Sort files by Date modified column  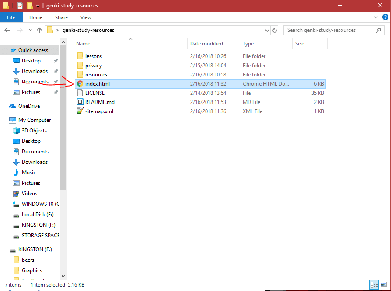[x=206, y=44]
